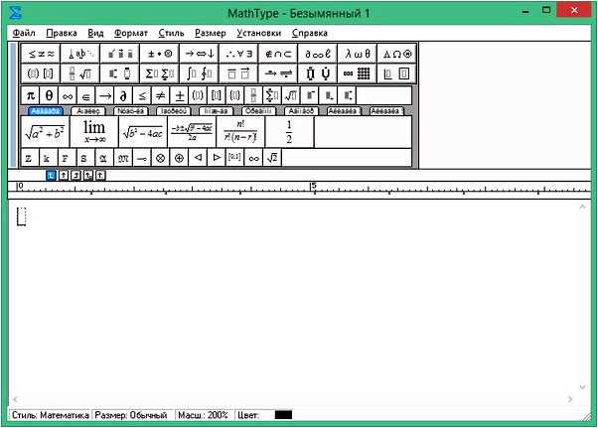Insert the right triangle symbol (▷)

[x=217, y=158]
